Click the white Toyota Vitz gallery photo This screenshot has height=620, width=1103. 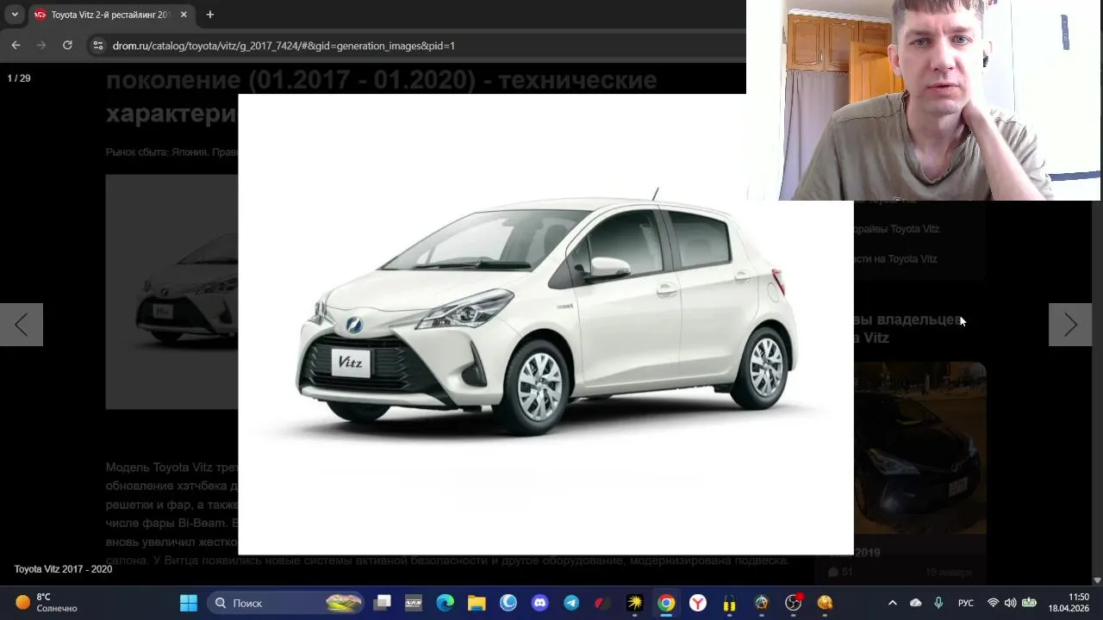(x=545, y=325)
